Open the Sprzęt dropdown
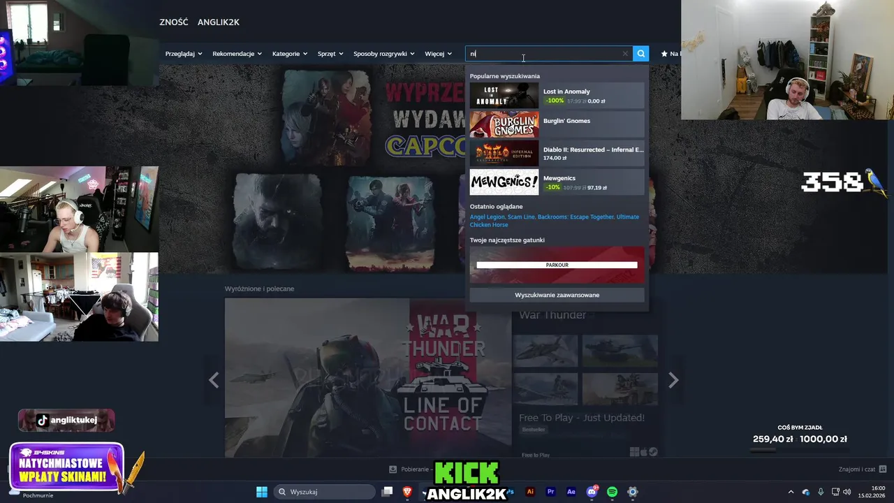This screenshot has width=894, height=503. click(330, 54)
